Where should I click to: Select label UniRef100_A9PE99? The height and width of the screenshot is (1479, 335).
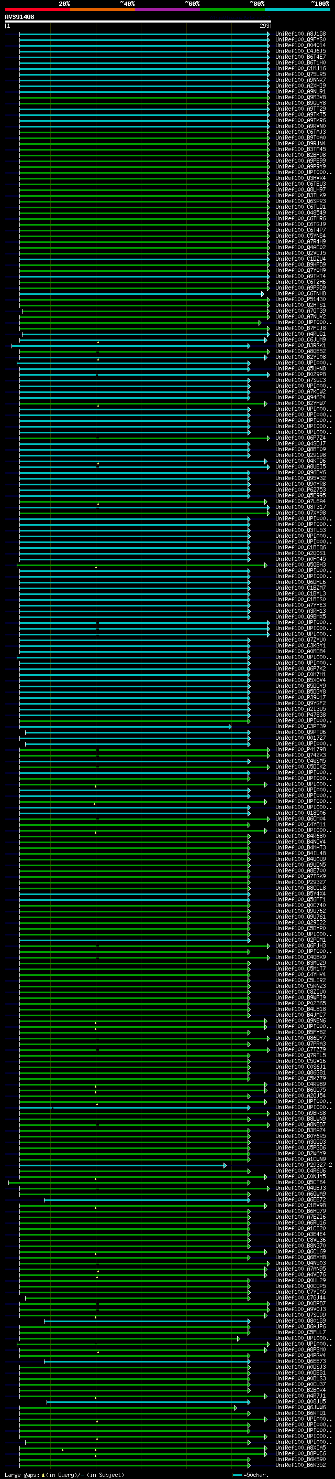tap(300, 161)
